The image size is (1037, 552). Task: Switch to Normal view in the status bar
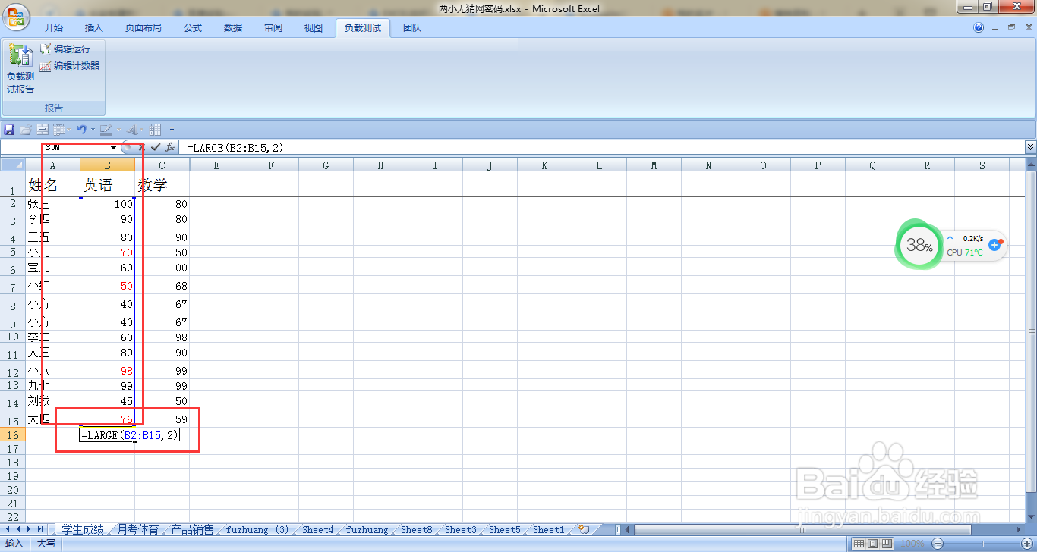(858, 544)
